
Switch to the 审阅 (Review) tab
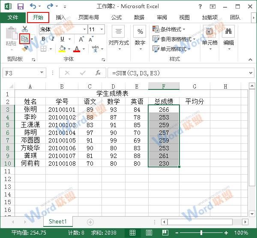pyautogui.click(x=162, y=18)
